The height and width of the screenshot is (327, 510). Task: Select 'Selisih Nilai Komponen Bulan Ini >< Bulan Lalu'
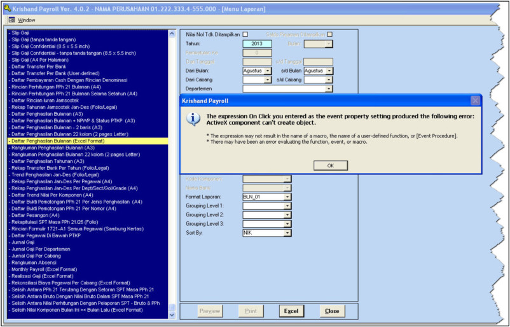[x=88, y=310]
